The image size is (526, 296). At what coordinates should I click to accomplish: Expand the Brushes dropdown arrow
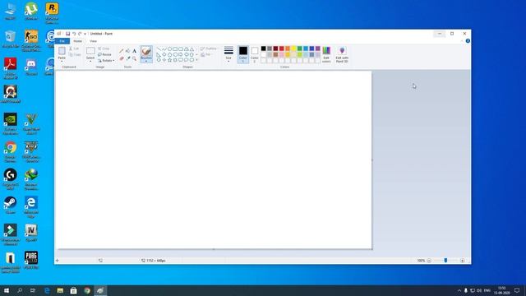pos(146,61)
